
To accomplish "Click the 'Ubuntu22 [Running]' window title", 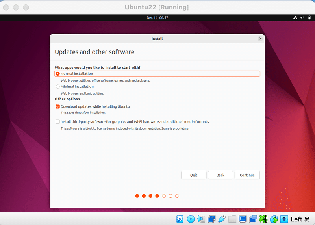I will click(x=157, y=7).
